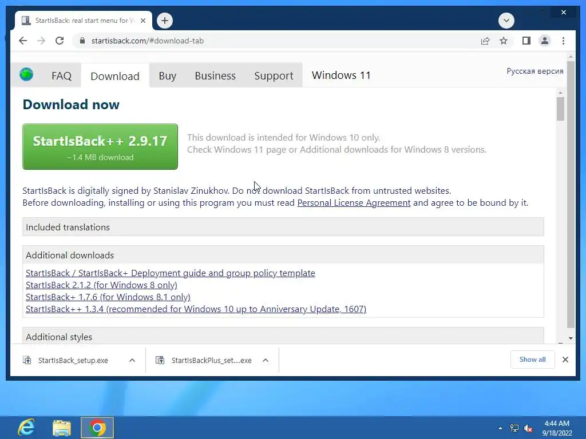Click the Chrome taskbar icon
Image resolution: width=586 pixels, height=439 pixels.
(97, 428)
